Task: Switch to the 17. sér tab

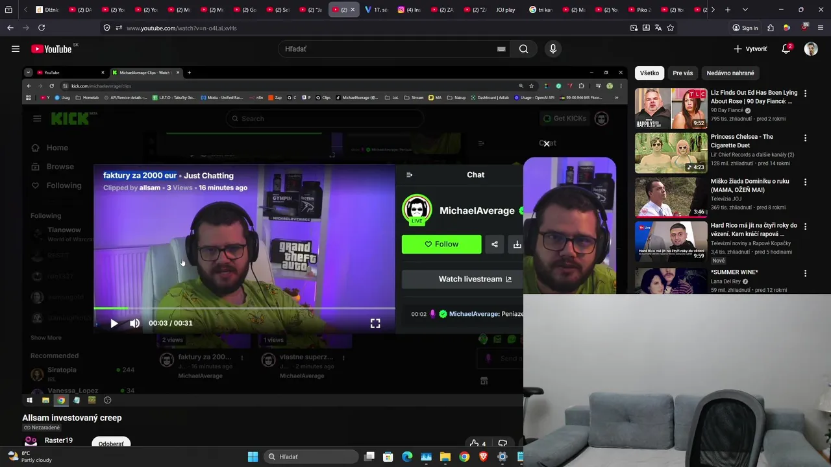Action: 377,10
